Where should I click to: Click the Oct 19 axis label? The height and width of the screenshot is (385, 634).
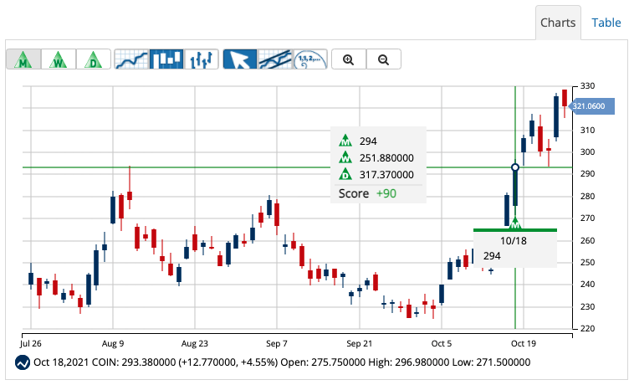click(524, 344)
